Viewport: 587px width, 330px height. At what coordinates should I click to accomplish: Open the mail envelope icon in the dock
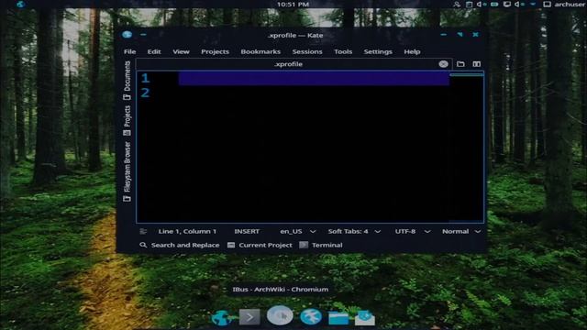(x=365, y=317)
